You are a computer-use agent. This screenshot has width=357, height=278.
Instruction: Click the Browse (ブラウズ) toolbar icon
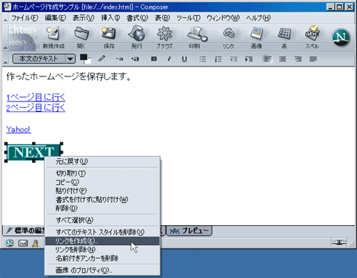point(164,34)
